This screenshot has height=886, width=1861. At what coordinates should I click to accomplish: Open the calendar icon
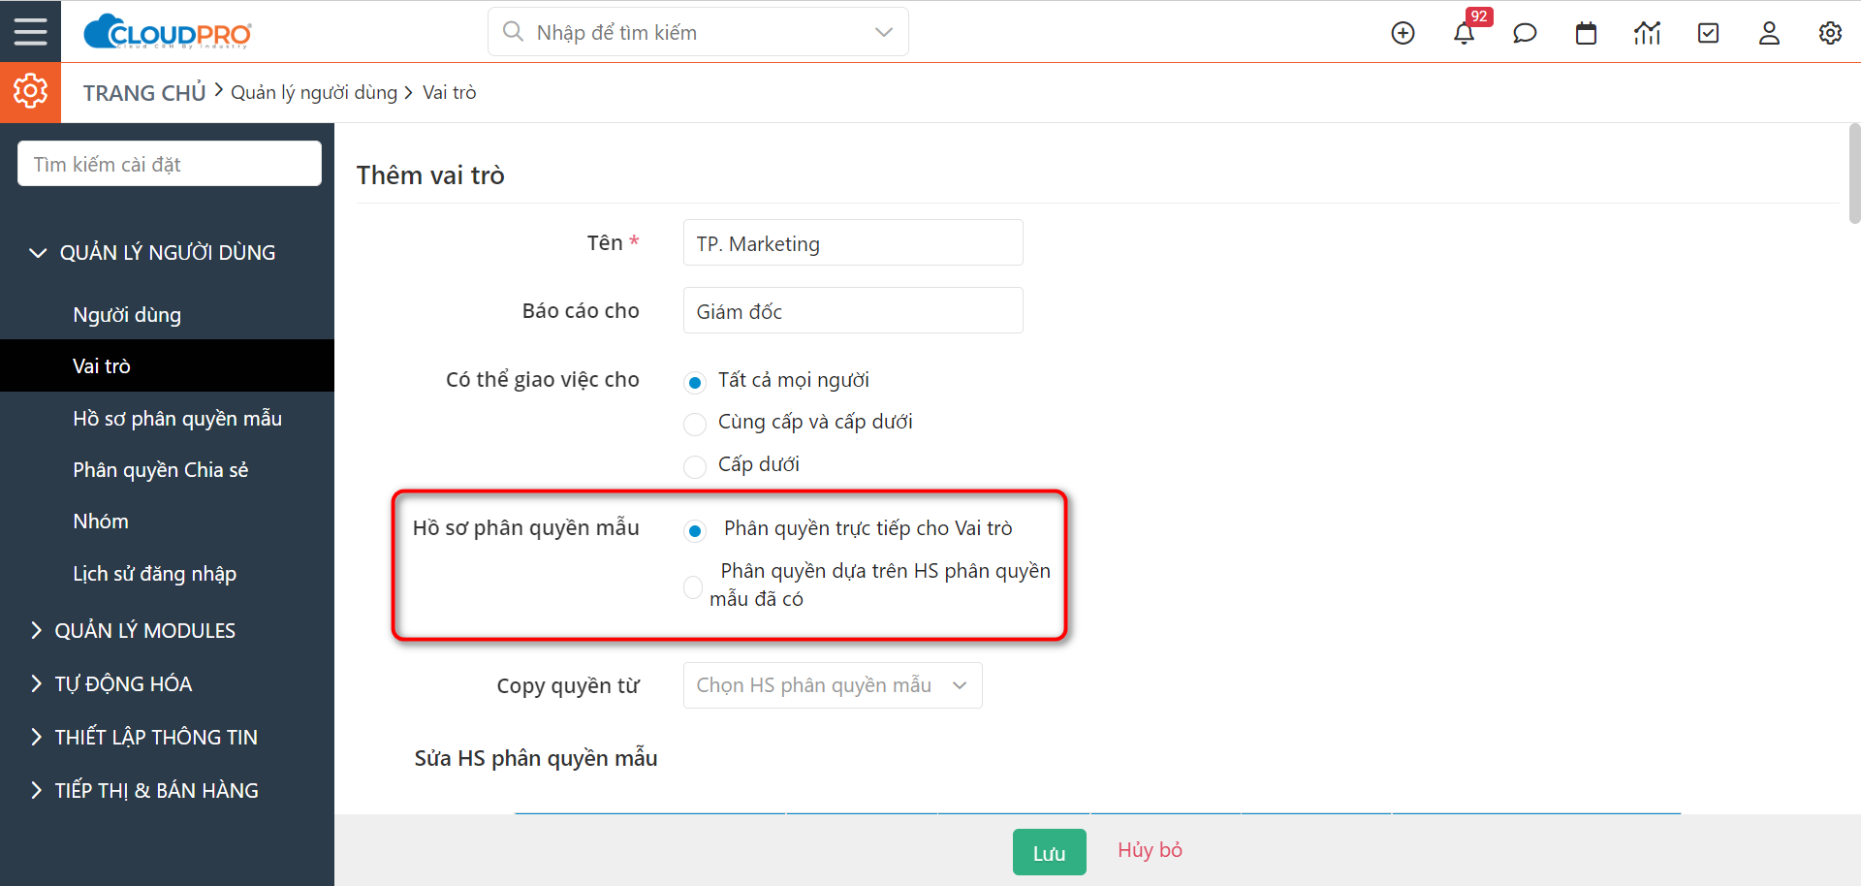point(1586,33)
